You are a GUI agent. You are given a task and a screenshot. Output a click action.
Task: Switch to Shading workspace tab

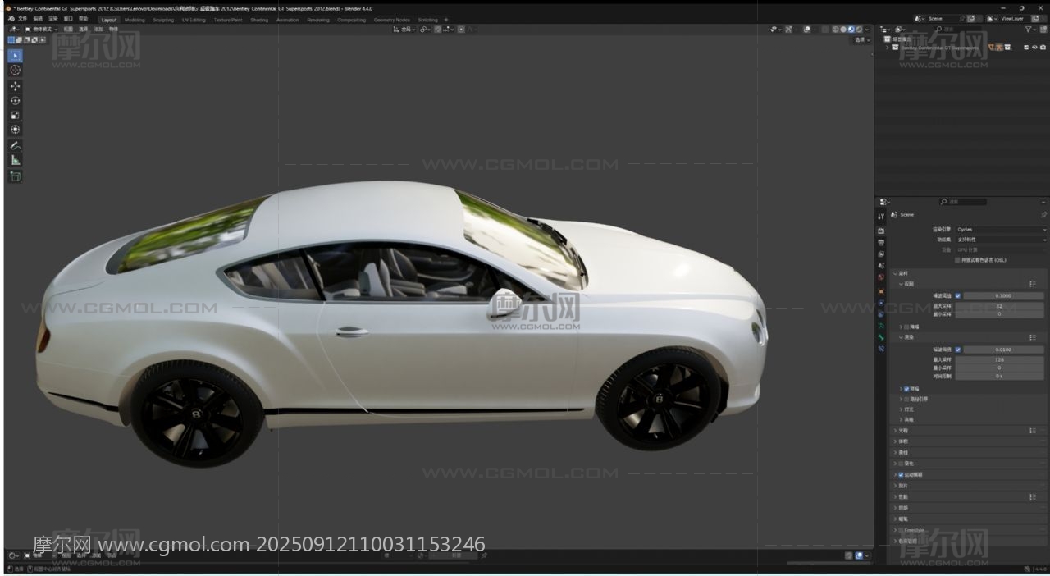point(259,20)
